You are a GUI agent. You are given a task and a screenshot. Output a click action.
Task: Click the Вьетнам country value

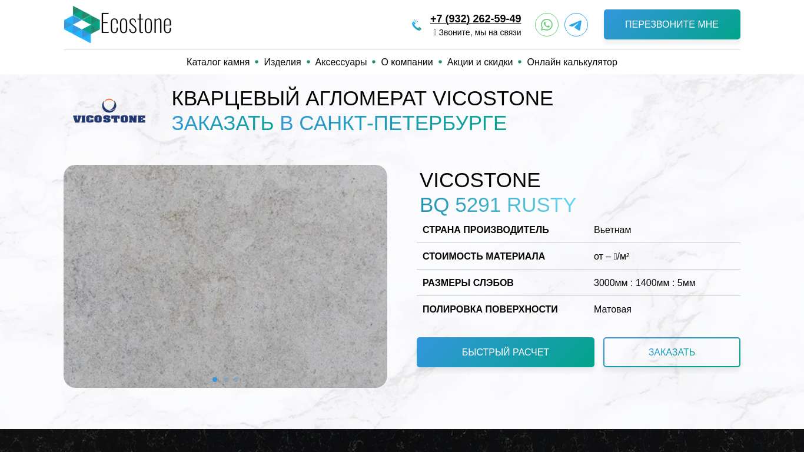click(612, 230)
